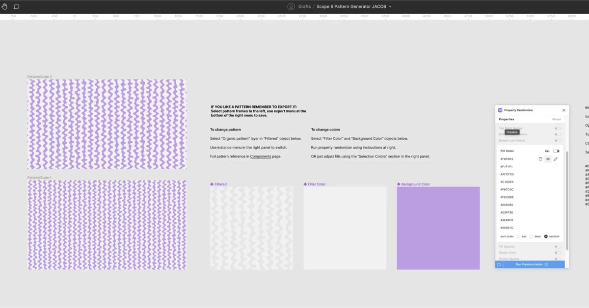Open the folder icon beside Run Randomization
This screenshot has width=589, height=308.
[x=499, y=264]
